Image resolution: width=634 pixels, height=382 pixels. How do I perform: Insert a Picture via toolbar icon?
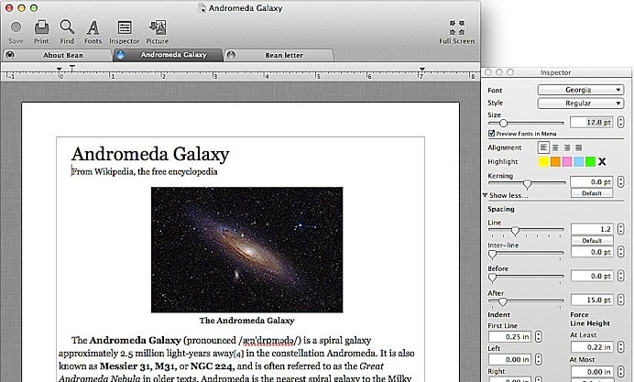pyautogui.click(x=158, y=27)
